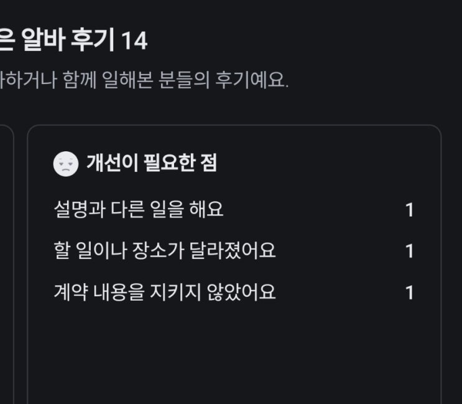
Task: Click the word 달라졌어요 in the second row
Action: tap(233, 251)
